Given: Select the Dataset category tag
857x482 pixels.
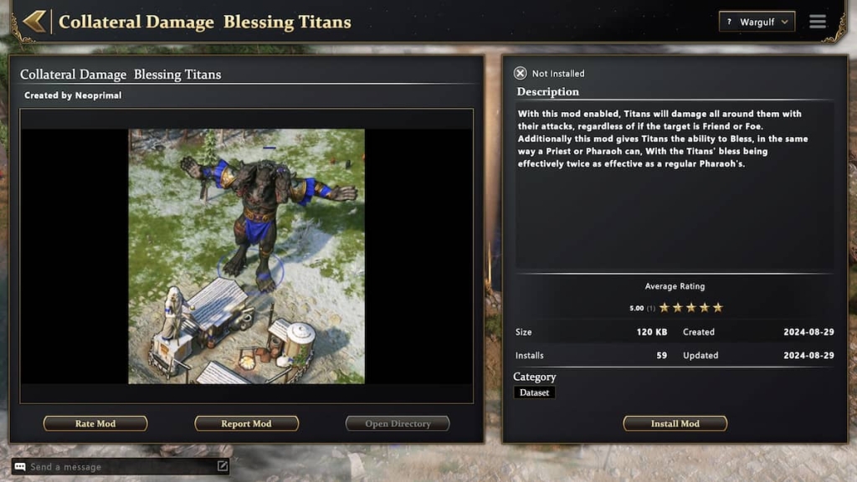Looking at the screenshot, I should click(535, 392).
